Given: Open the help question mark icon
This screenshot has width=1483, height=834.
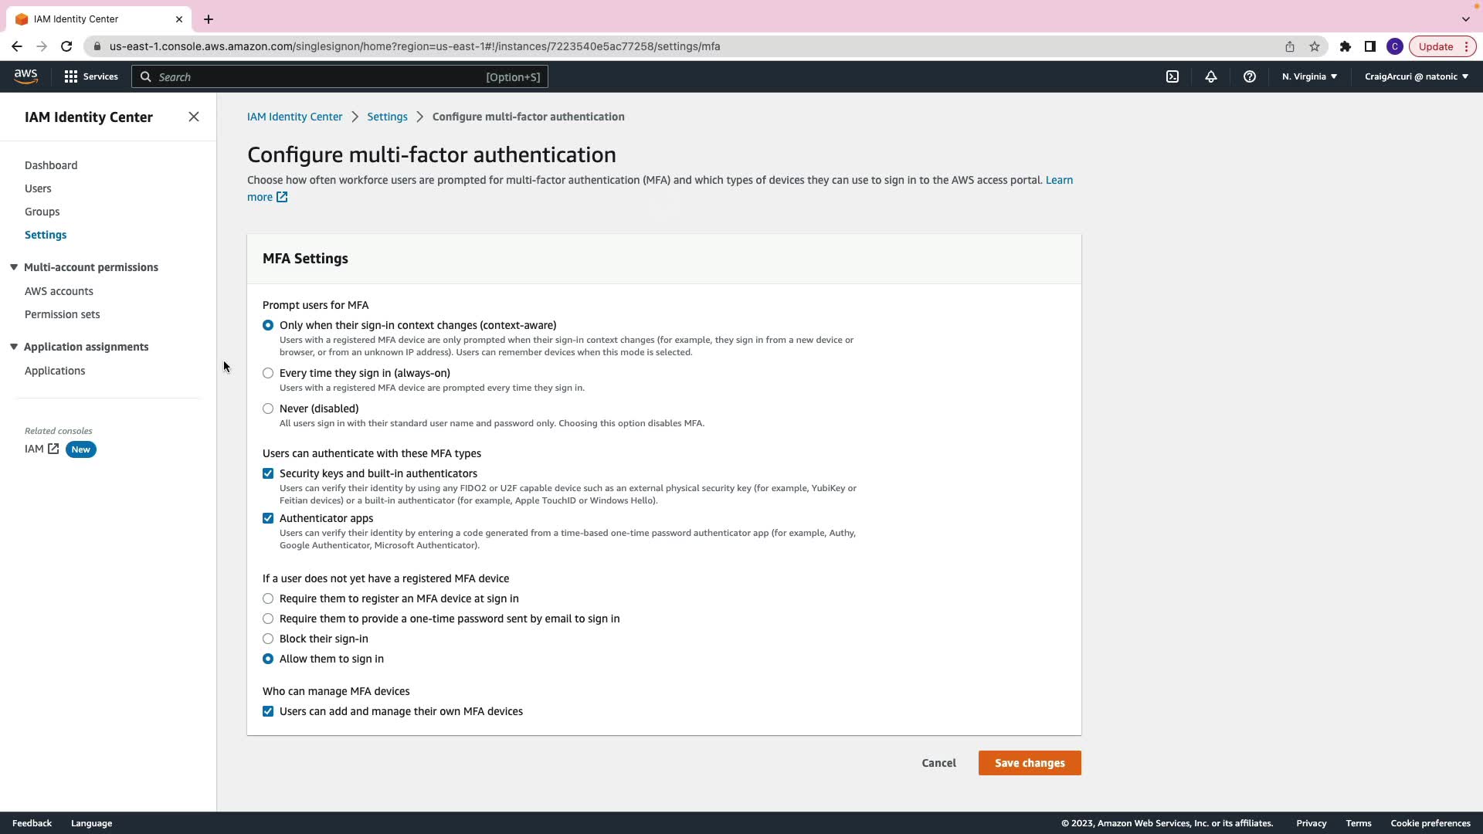Looking at the screenshot, I should pos(1250,76).
